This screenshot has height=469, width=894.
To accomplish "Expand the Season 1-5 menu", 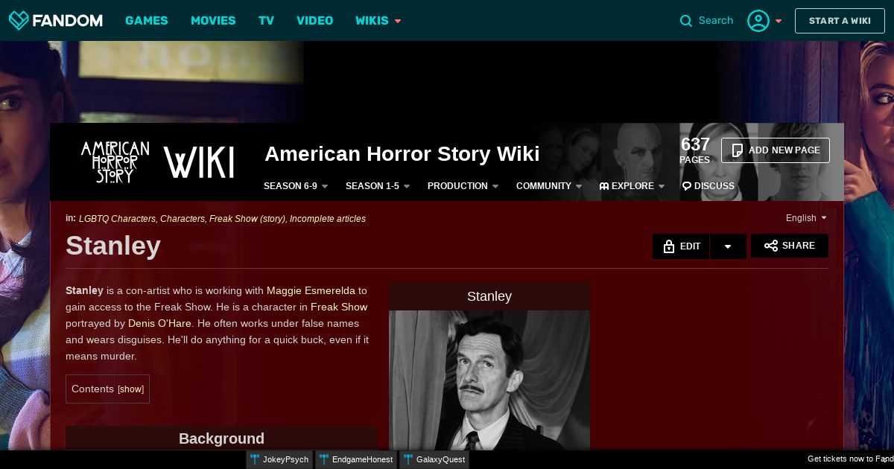I will click(378, 186).
